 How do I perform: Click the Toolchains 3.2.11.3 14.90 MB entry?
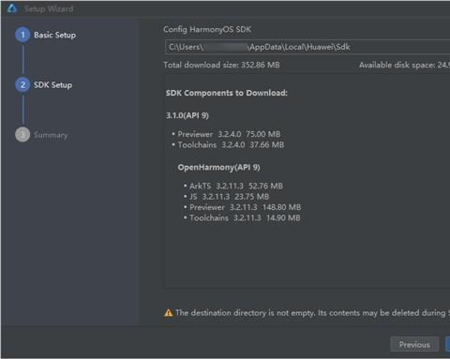[245, 217]
